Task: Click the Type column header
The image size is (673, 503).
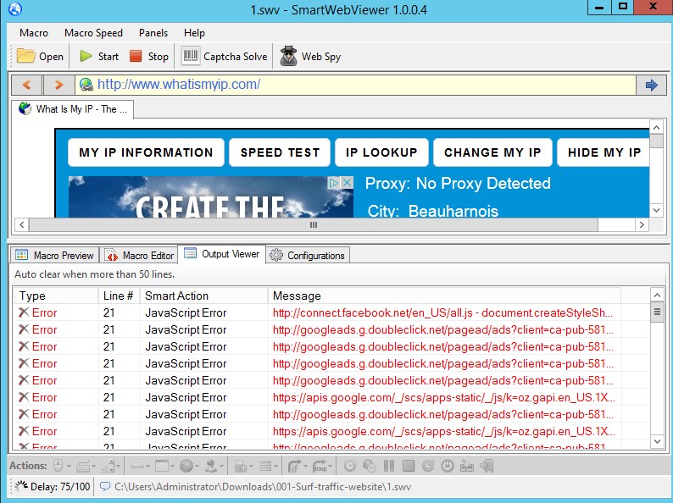Action: tap(56, 296)
